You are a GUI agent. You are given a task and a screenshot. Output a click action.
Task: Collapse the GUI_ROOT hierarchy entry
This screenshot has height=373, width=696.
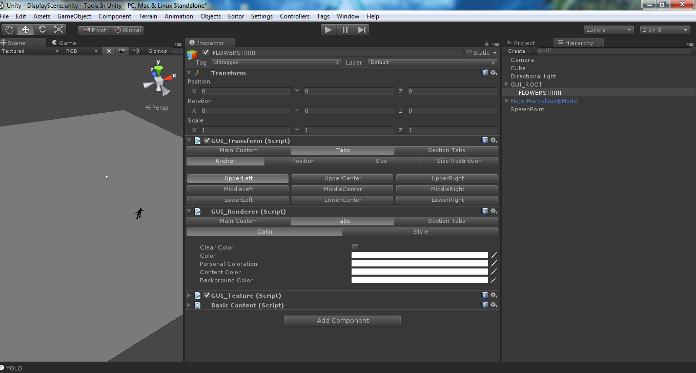coord(506,85)
